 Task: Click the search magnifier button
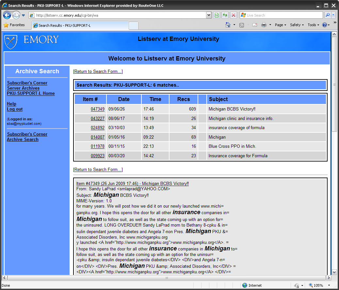[x=328, y=15]
